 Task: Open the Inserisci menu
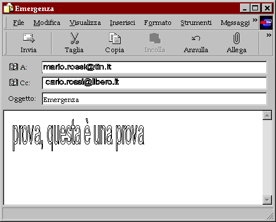(x=122, y=23)
